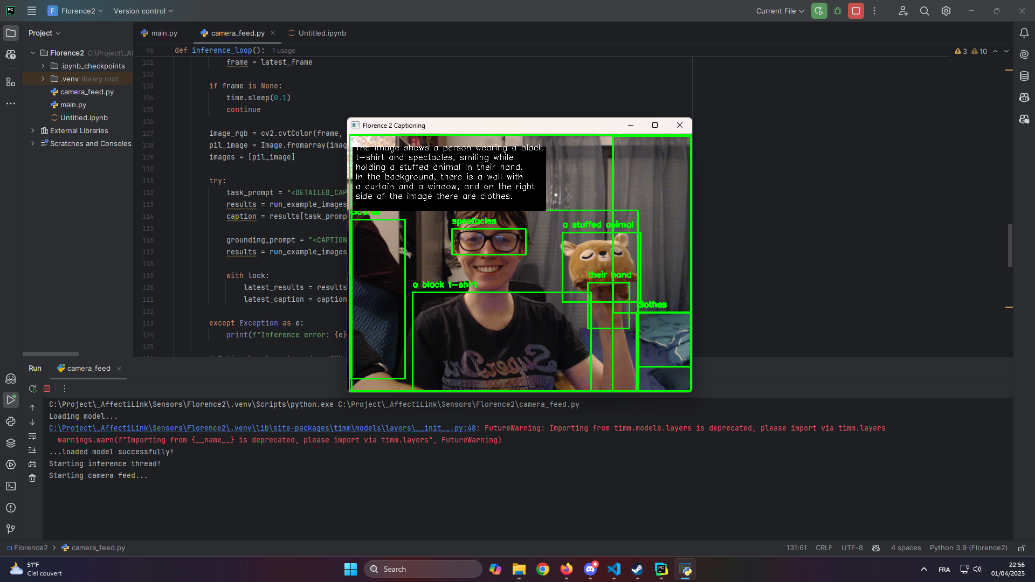The image size is (1035, 582).
Task: Clear the run console output
Action: click(32, 478)
